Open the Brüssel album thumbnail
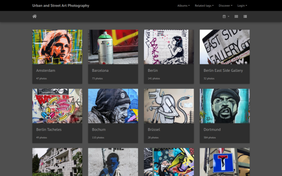282x176 pixels. pyautogui.click(x=169, y=106)
